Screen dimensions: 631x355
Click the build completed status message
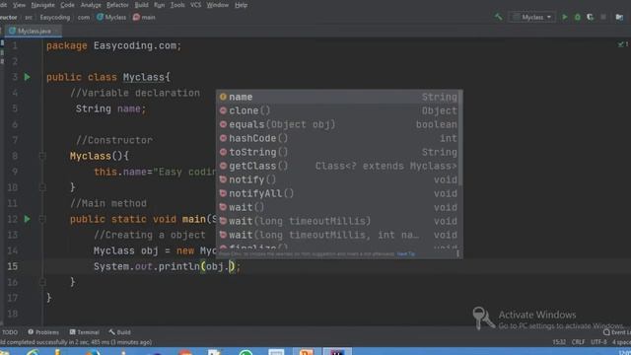tap(77, 342)
